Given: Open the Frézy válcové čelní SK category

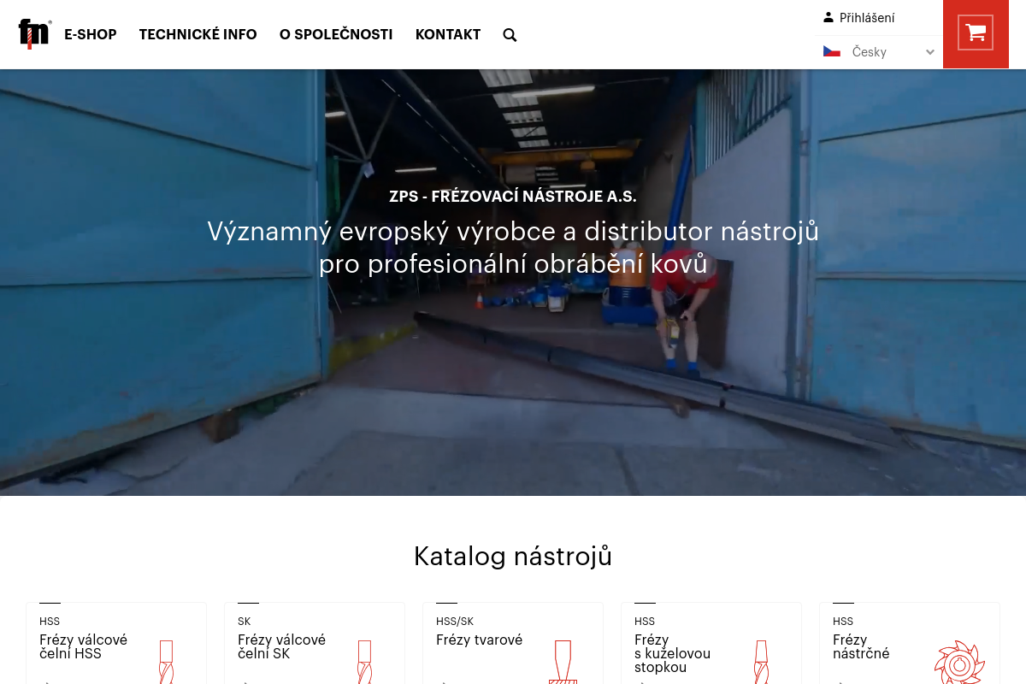Looking at the screenshot, I should point(315,643).
